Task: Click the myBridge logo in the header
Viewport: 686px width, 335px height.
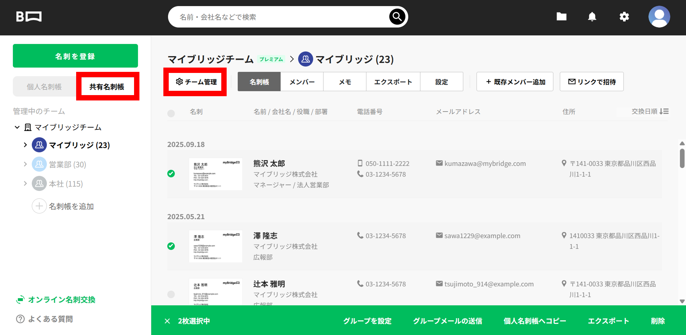Action: (29, 16)
